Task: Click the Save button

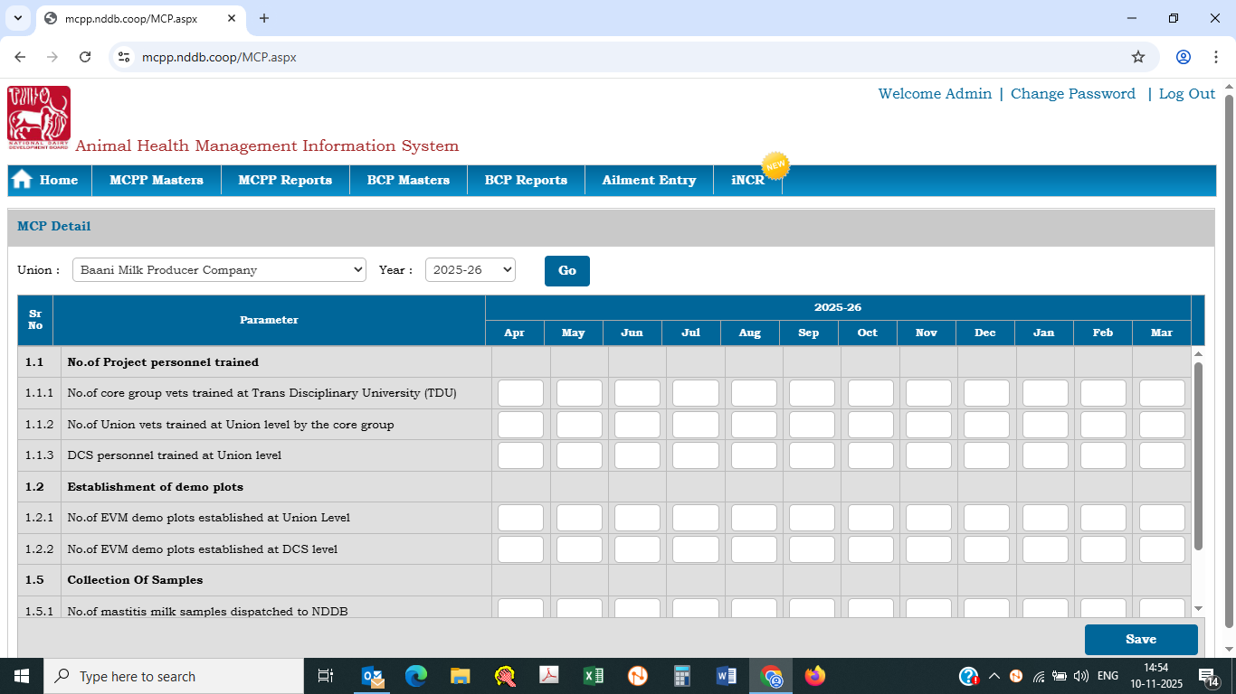Action: tap(1140, 639)
